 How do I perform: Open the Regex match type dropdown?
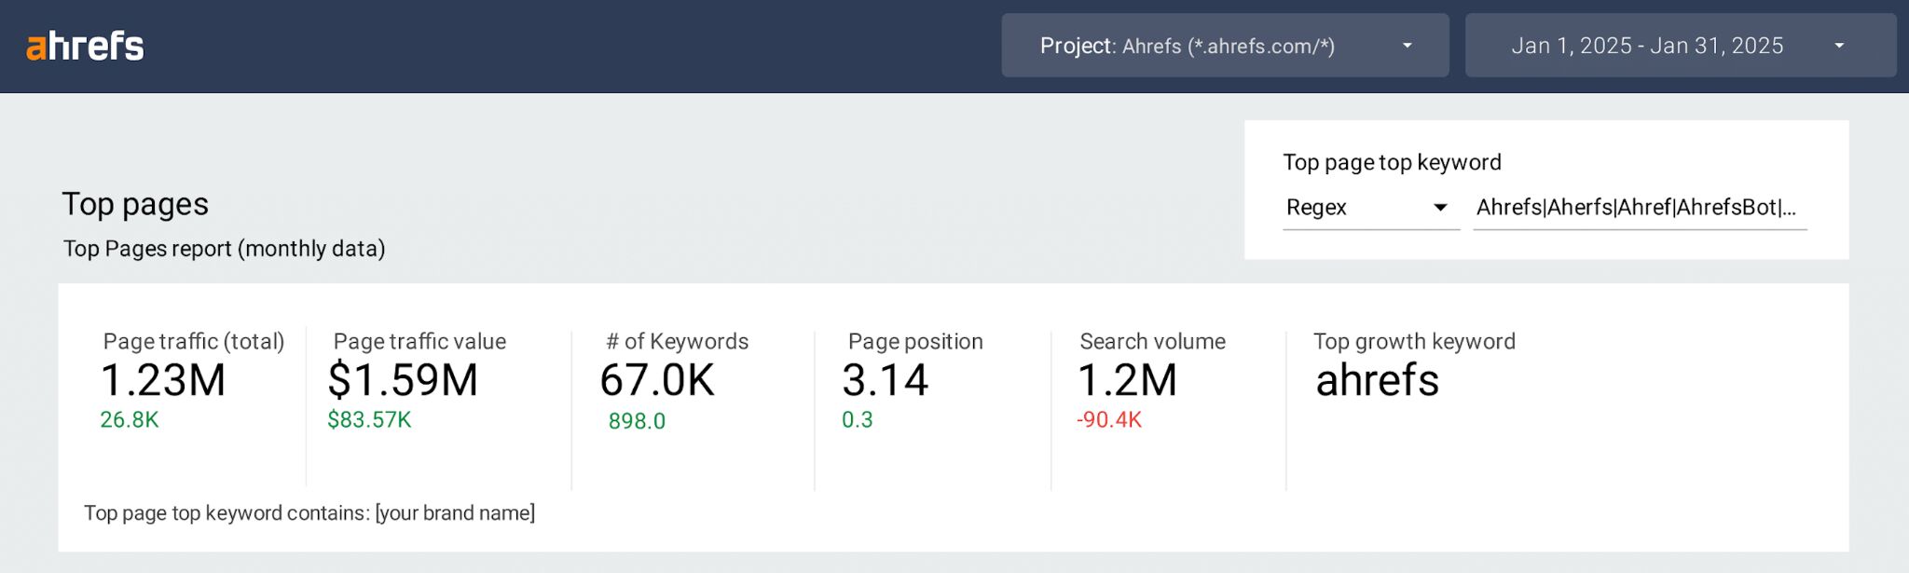1370,208
